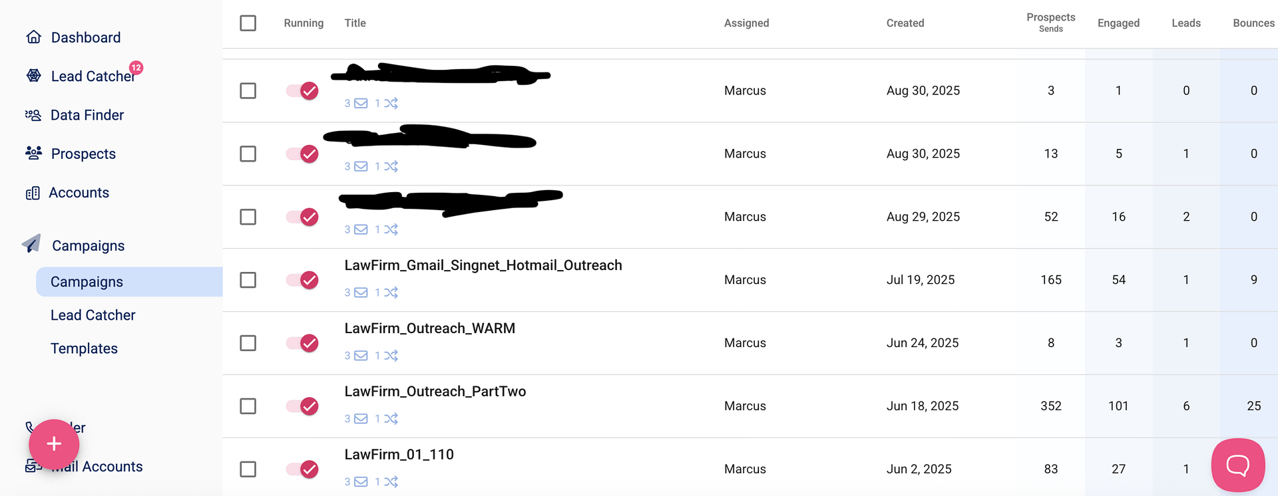Open Templates in the sidebar
The image size is (1278, 496).
point(84,348)
